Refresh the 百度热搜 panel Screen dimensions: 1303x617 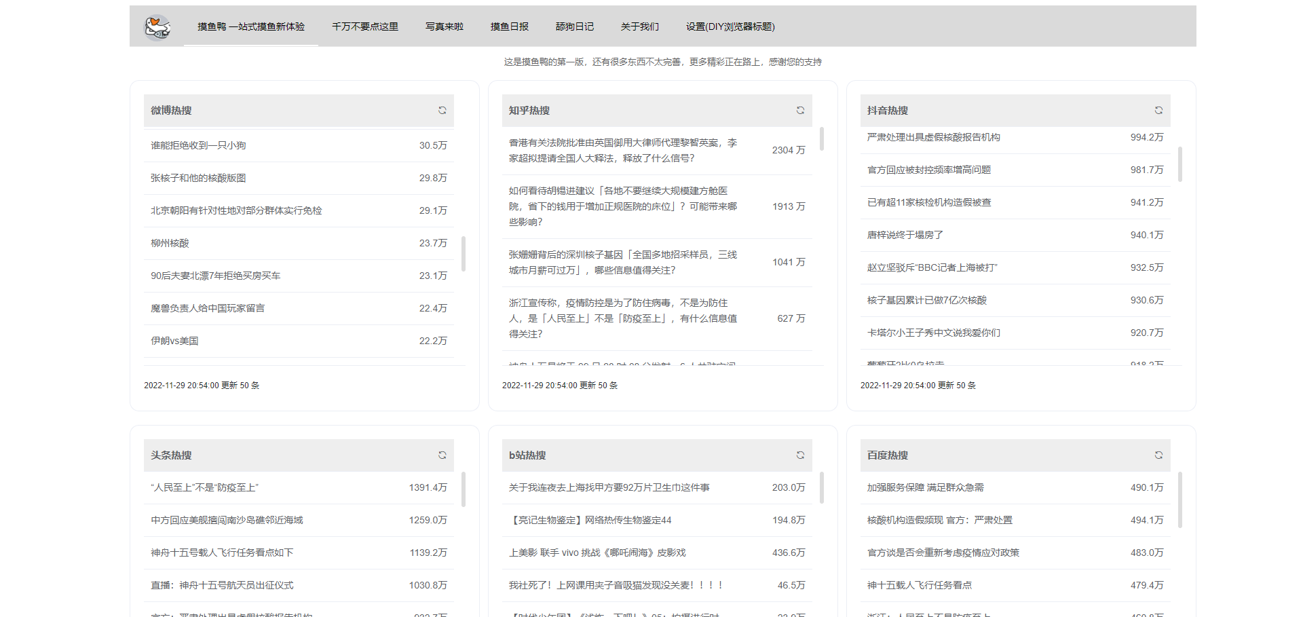click(1158, 455)
